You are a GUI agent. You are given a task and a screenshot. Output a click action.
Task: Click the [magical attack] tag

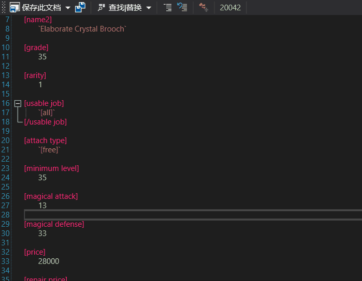pos(51,196)
